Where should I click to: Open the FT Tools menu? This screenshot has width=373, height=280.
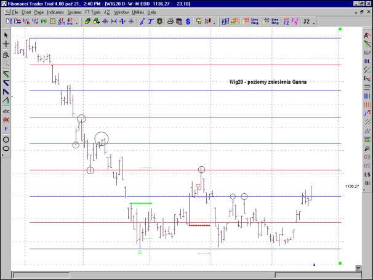(x=92, y=12)
